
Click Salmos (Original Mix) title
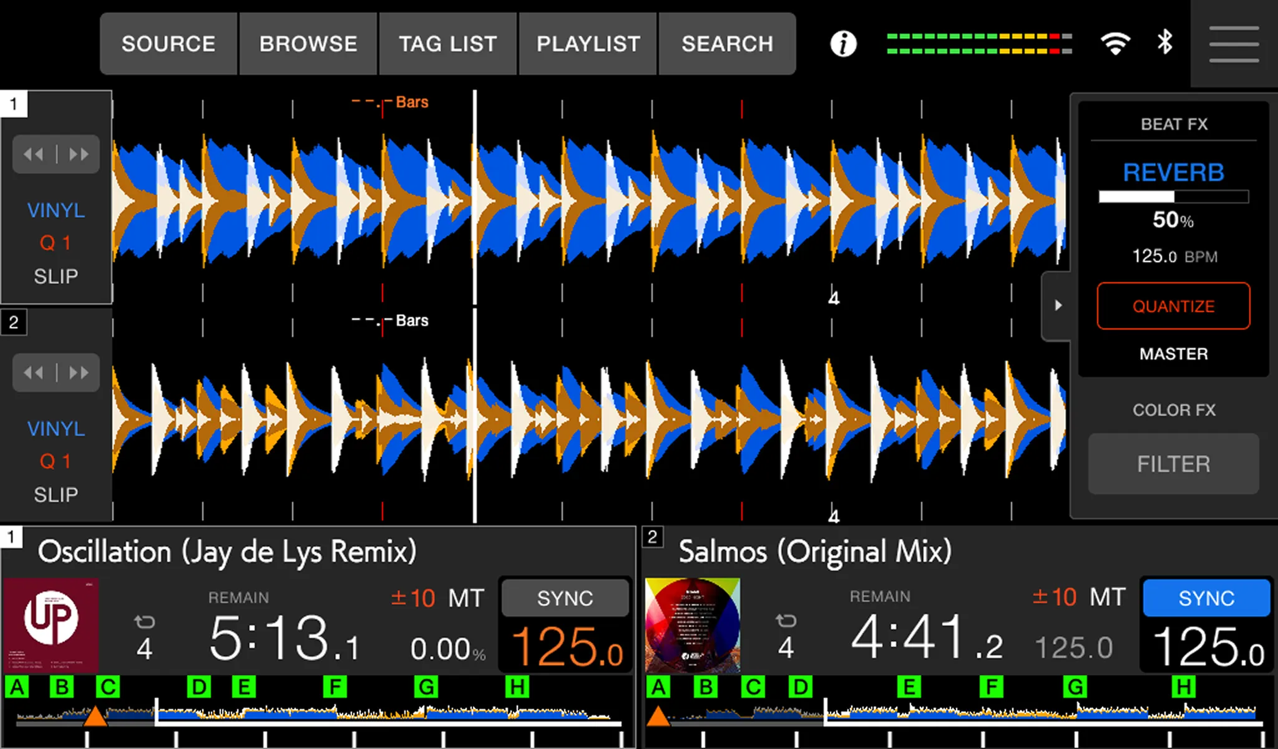click(x=815, y=552)
